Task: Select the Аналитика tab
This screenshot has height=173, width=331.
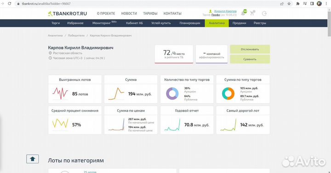Action: coord(217,23)
